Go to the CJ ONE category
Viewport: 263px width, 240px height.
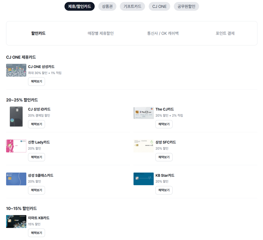tap(159, 6)
